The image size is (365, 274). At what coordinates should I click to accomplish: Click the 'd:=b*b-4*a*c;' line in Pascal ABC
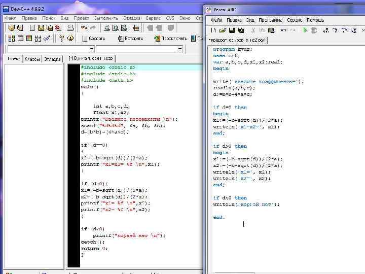(x=232, y=94)
